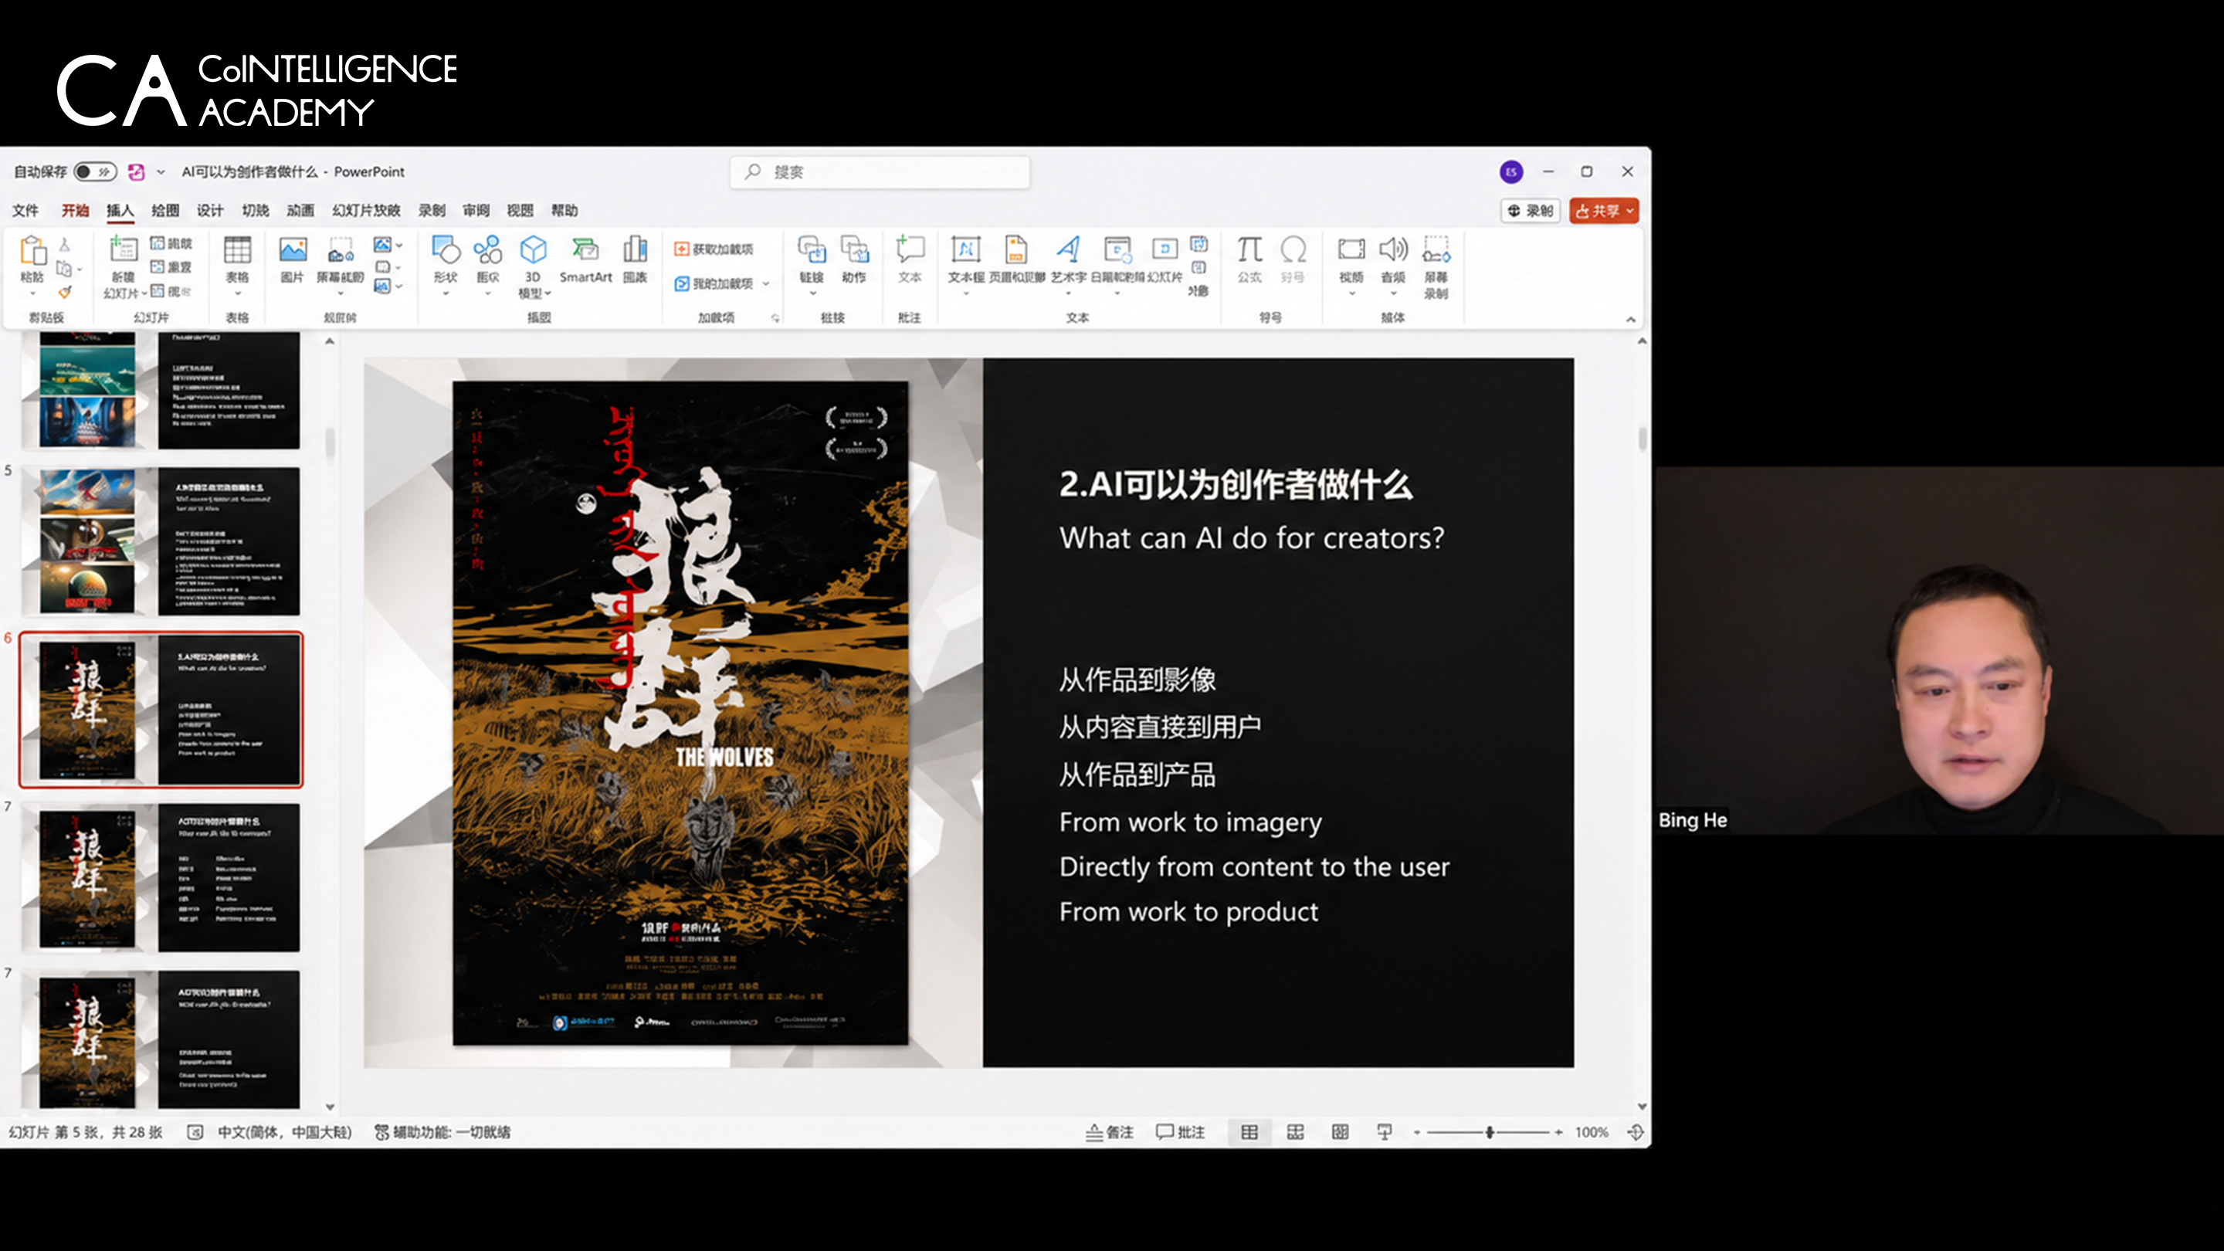Click the Screen Recording (屏幕录制) icon
Viewport: 2224px width, 1251px height.
[x=1436, y=250]
